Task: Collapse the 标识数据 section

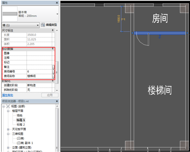Action: click(x=53, y=48)
